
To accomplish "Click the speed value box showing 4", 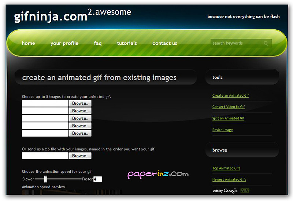I will pyautogui.click(x=97, y=179).
